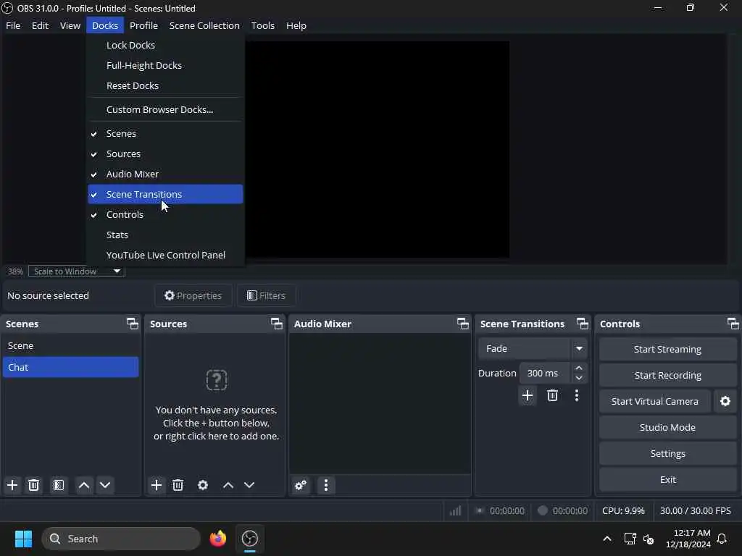
Task: Float the Scene Transitions dock icon
Action: click(x=583, y=324)
